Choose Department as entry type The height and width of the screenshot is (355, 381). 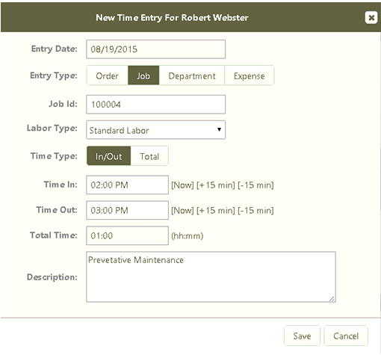tap(192, 75)
